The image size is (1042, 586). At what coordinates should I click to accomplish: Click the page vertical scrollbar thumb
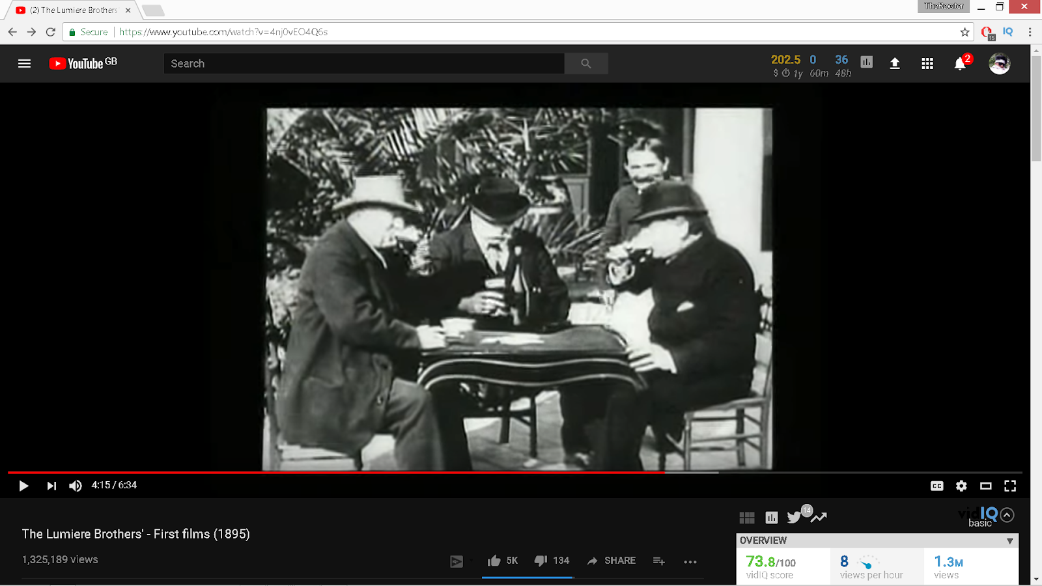coord(1036,109)
